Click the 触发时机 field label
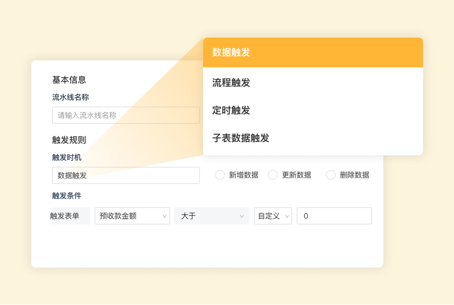This screenshot has width=454, height=305. pyautogui.click(x=67, y=158)
